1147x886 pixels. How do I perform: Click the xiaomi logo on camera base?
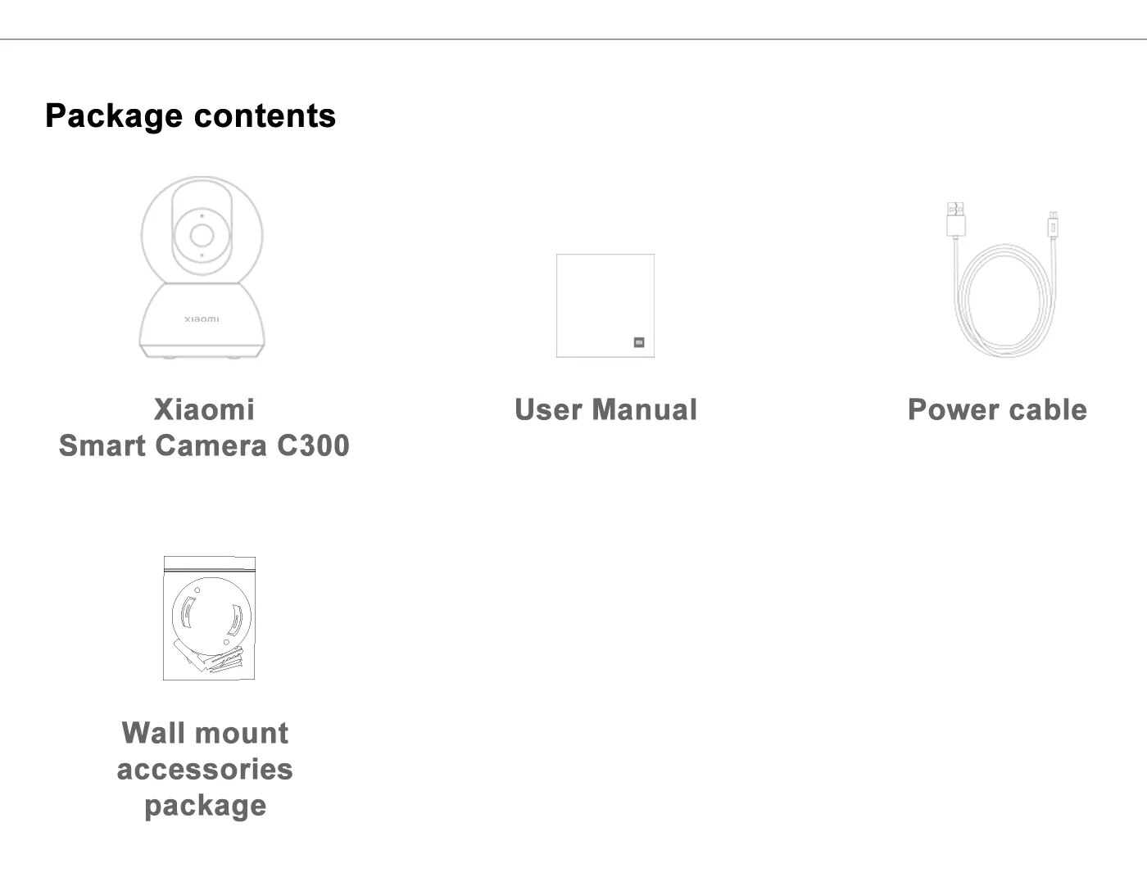pyautogui.click(x=202, y=319)
